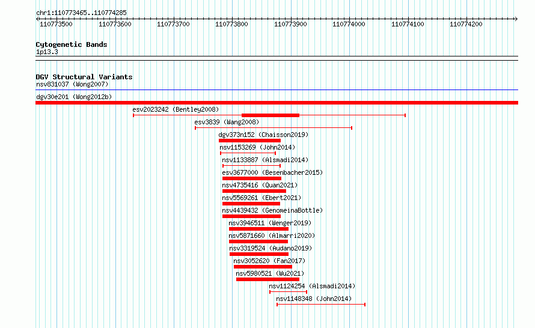Select the thick red dgv30e201 variant bar

[x=277, y=103]
